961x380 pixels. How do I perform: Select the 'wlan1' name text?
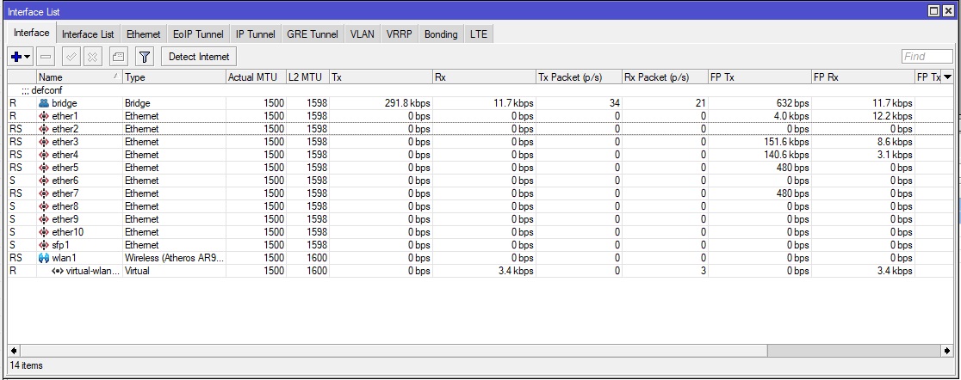click(x=64, y=258)
